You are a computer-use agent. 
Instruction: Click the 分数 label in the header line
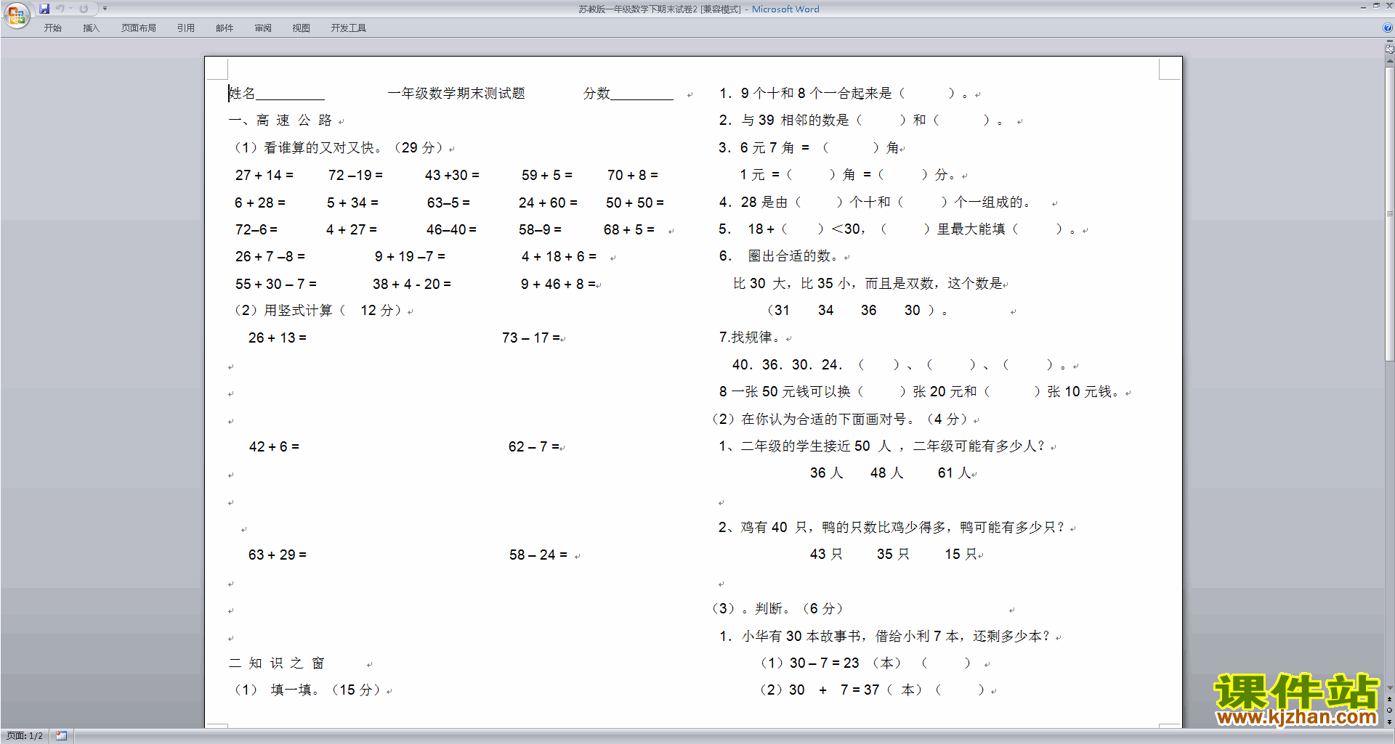[597, 93]
